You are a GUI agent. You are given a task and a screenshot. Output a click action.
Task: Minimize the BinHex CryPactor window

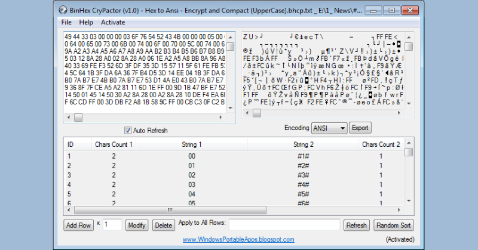tap(373, 10)
